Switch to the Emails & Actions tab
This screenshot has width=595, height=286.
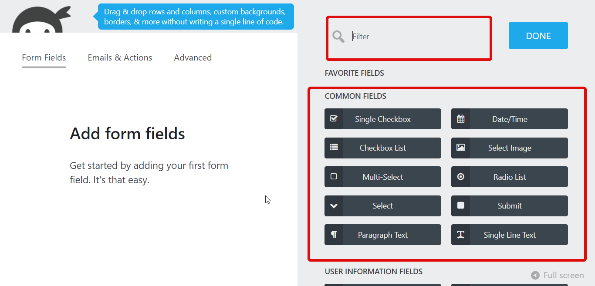(x=120, y=57)
